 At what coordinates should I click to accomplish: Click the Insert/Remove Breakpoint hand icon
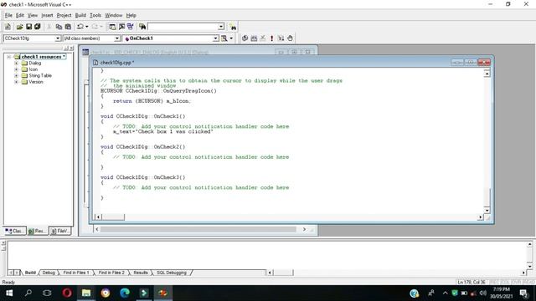[x=290, y=38]
